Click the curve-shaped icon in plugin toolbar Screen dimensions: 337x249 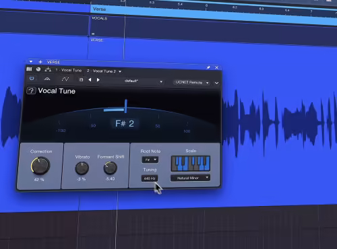click(x=65, y=79)
